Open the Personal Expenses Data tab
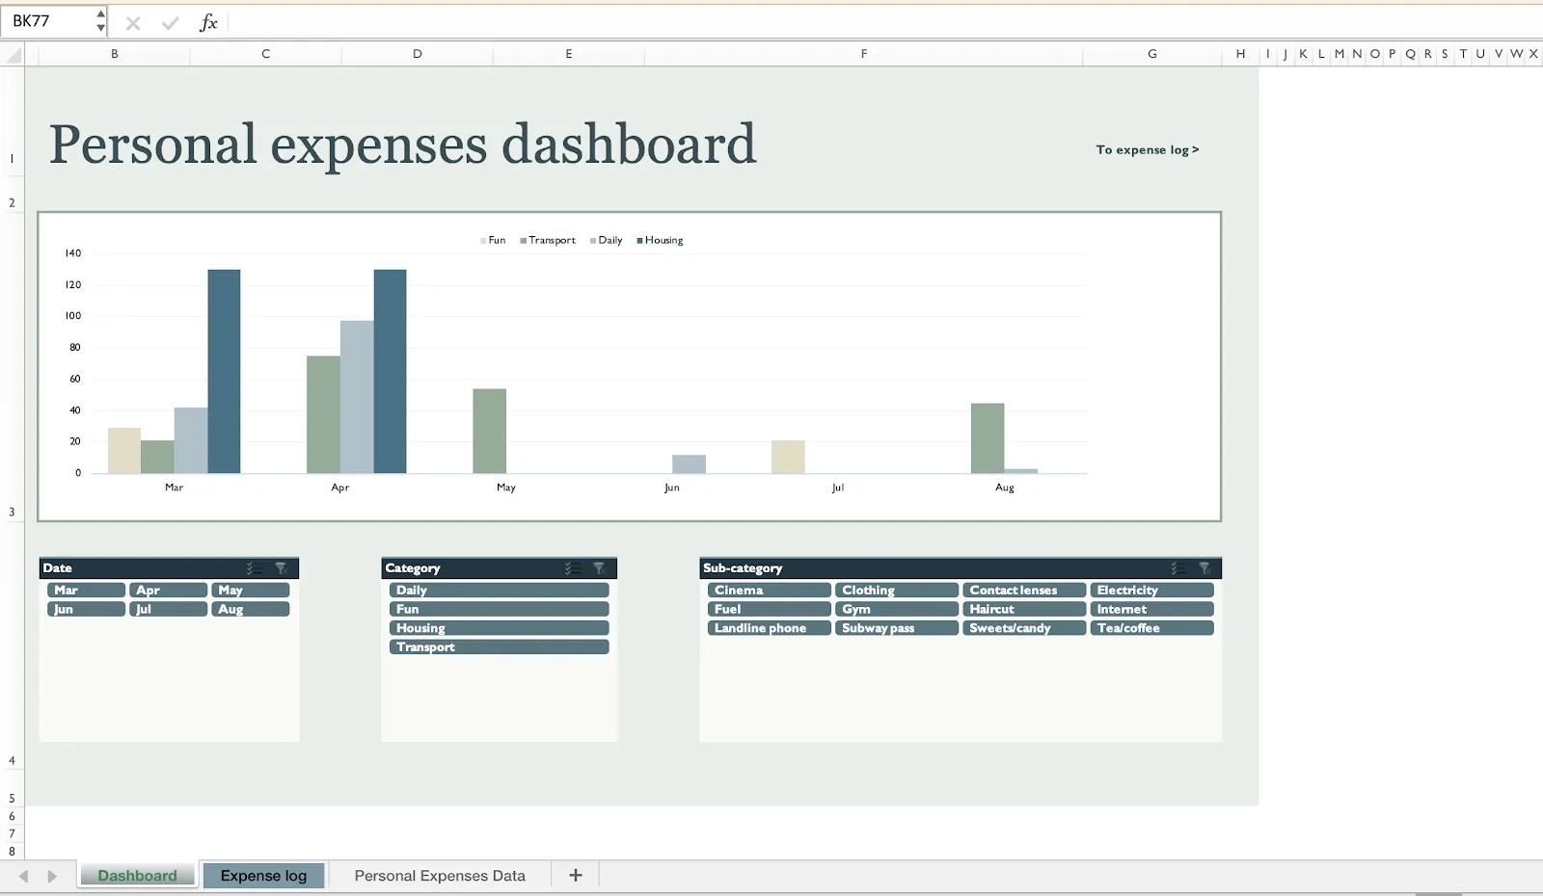This screenshot has width=1543, height=896. pyautogui.click(x=440, y=875)
